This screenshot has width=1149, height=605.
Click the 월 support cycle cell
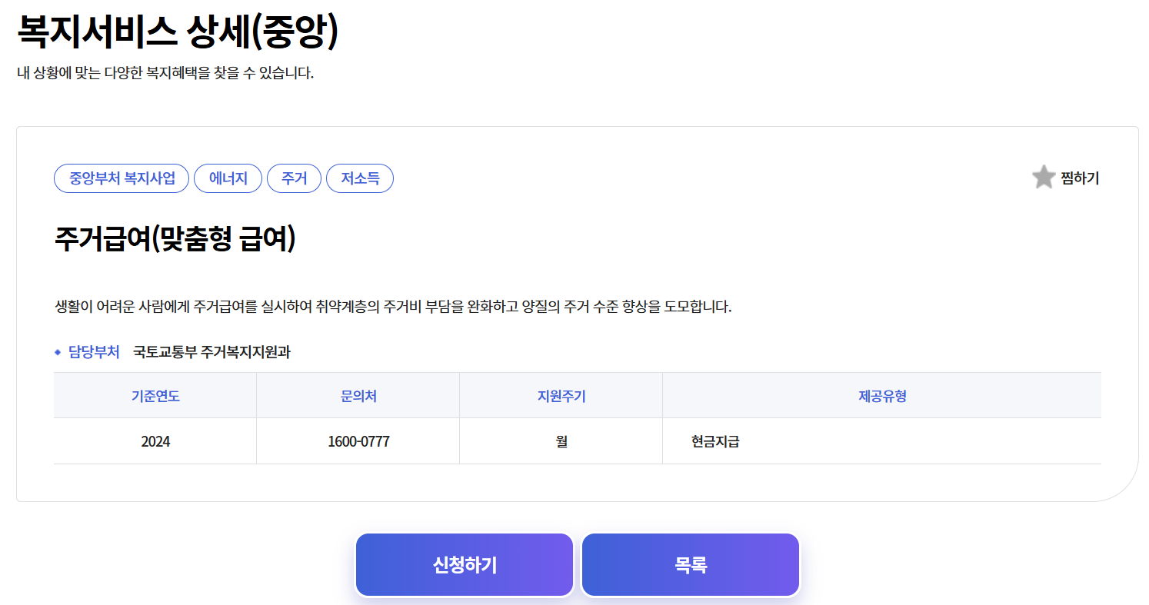point(560,440)
